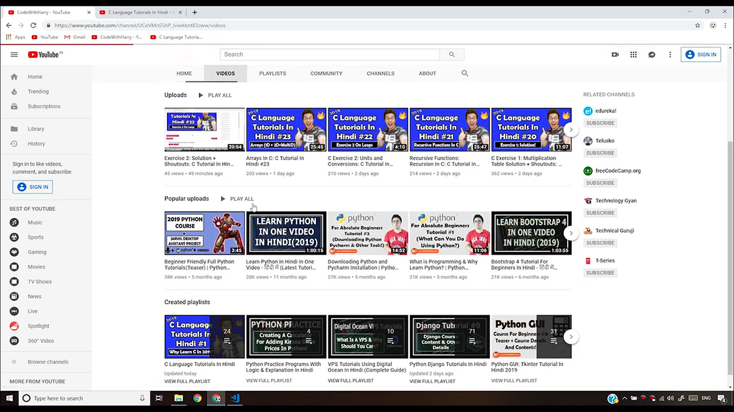Switch to COMMUNITY tab

point(326,73)
